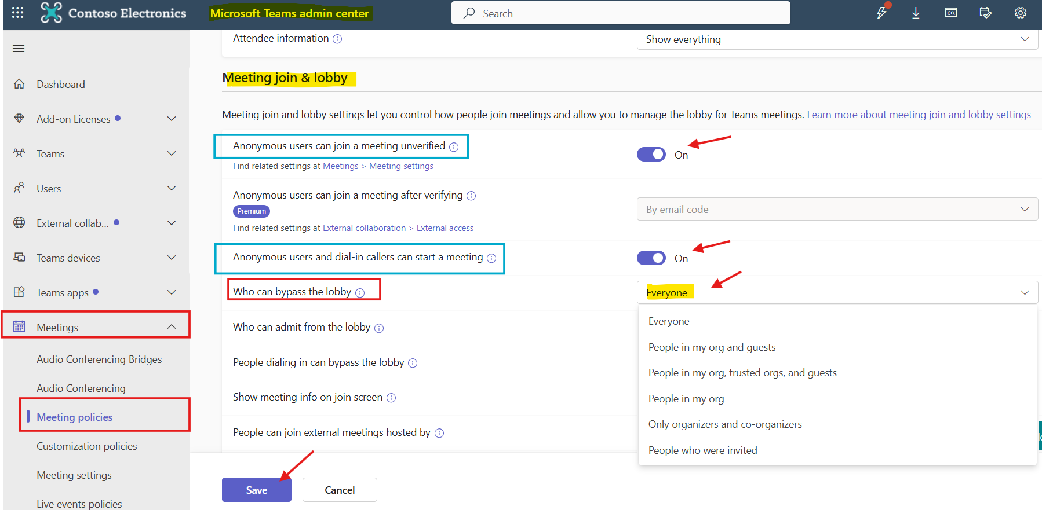This screenshot has height=510, width=1042.
Task: Click the Dashboard home icon
Action: (x=19, y=84)
